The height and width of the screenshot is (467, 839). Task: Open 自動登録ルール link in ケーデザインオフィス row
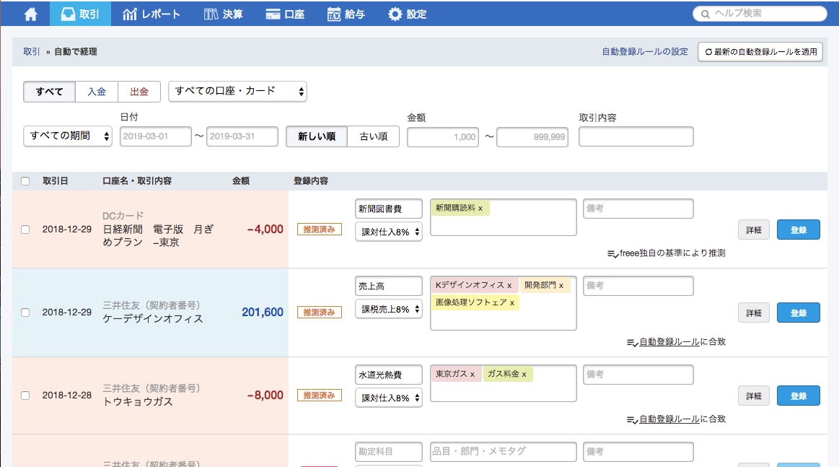(x=669, y=341)
